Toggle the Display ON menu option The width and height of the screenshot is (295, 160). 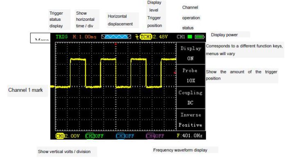click(191, 53)
